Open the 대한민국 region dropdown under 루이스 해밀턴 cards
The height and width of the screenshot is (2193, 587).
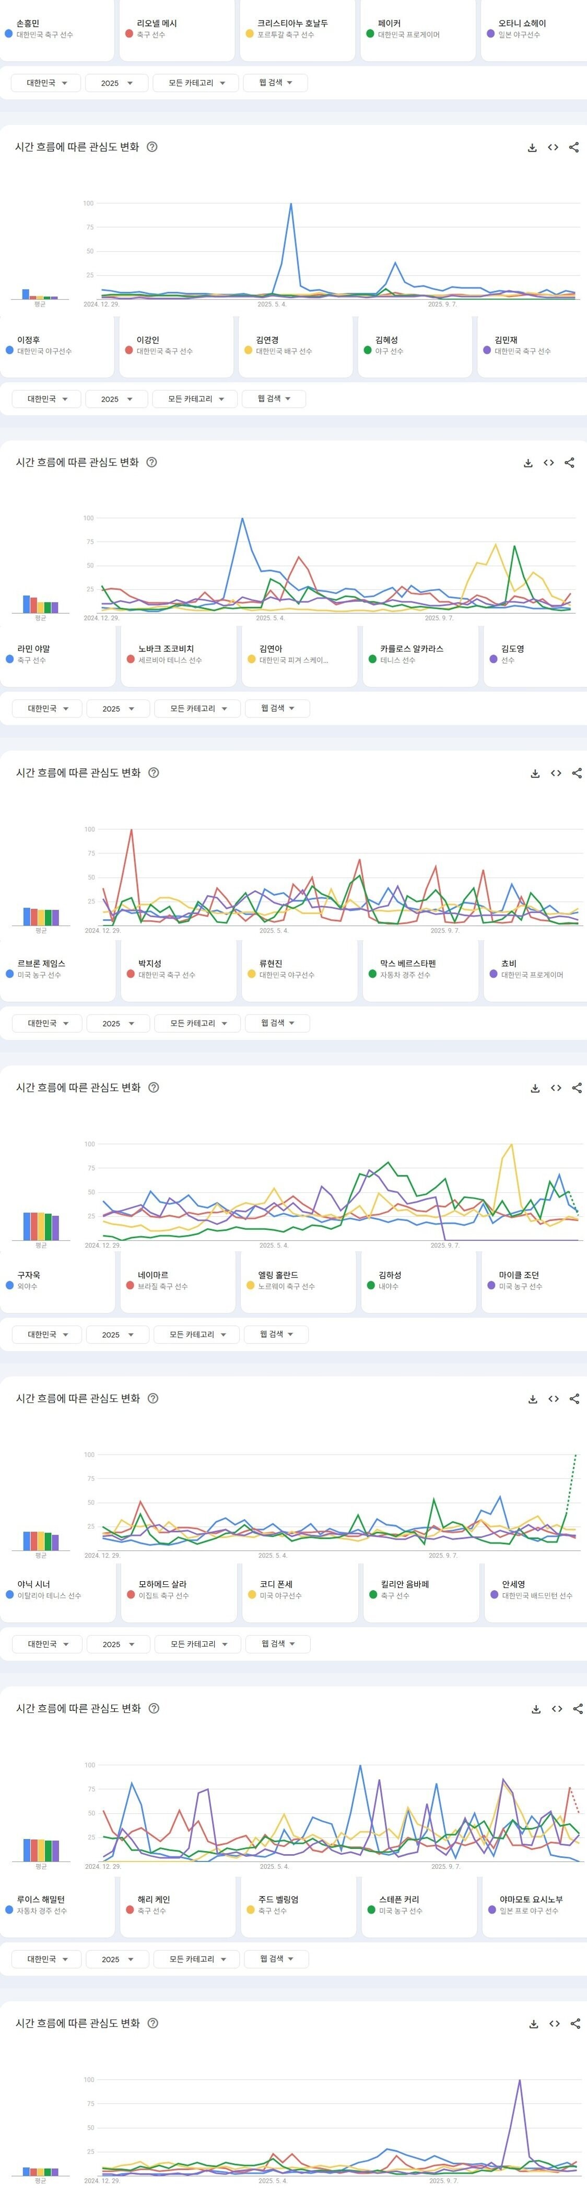point(46,1959)
